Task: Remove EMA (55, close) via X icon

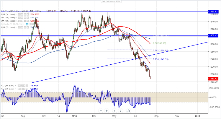Action: click(28, 27)
